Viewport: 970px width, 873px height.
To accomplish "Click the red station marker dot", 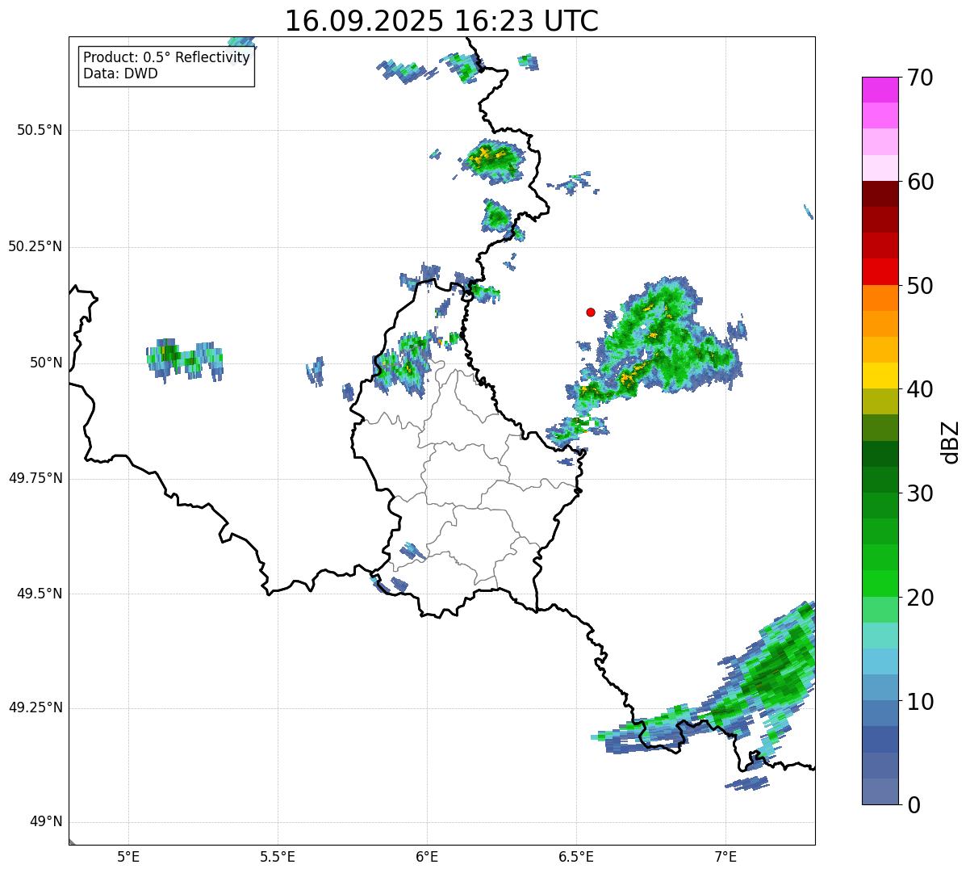I will tap(591, 312).
